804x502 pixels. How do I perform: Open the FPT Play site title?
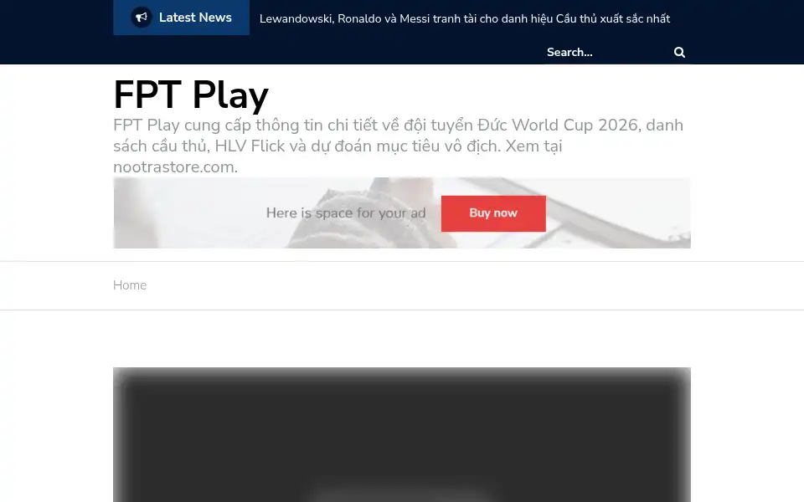(x=191, y=95)
